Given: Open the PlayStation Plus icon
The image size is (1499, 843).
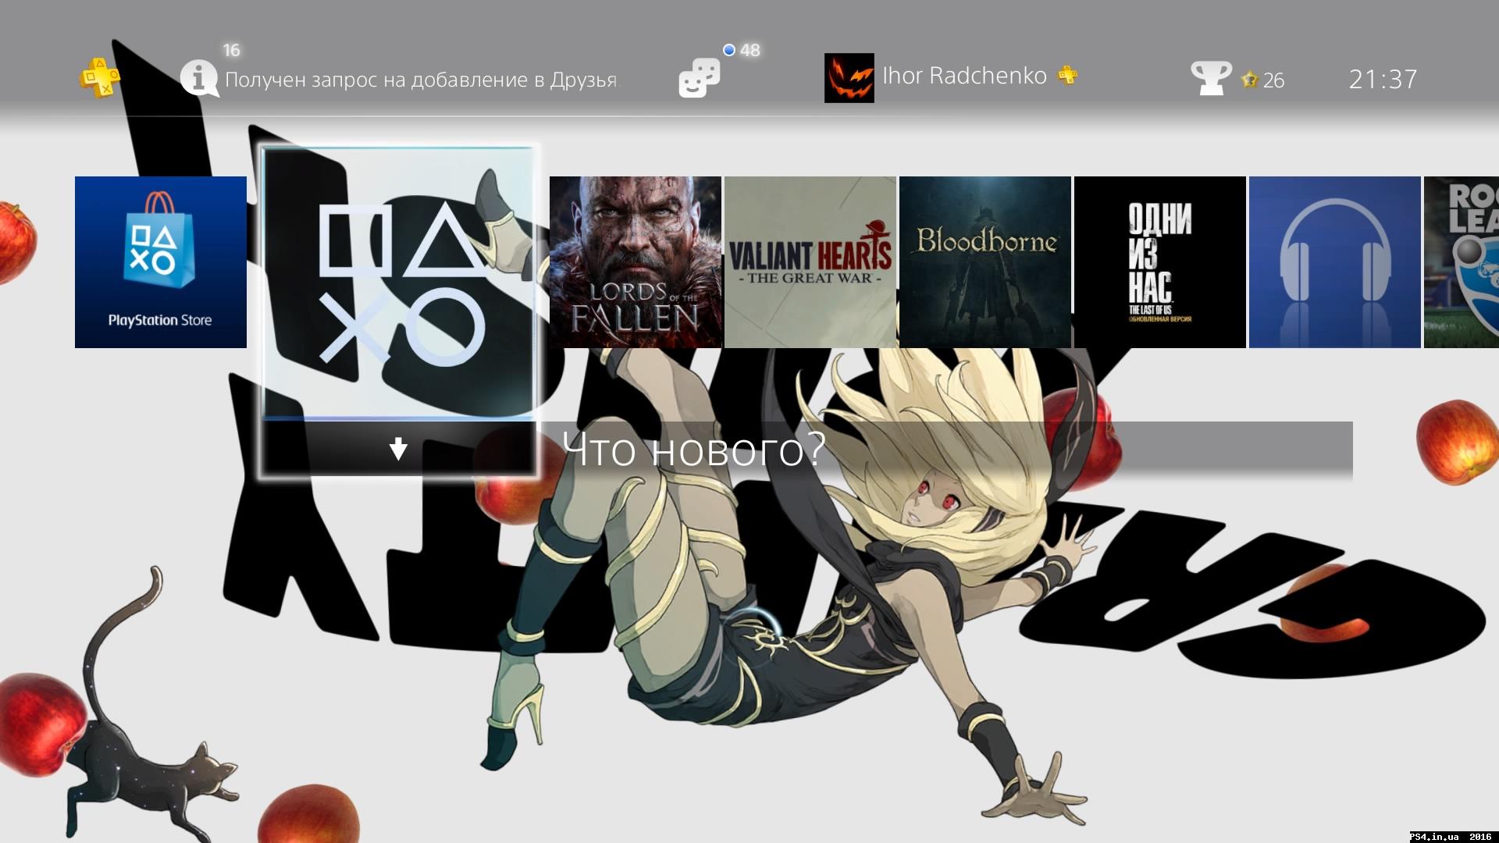Looking at the screenshot, I should point(99,77).
